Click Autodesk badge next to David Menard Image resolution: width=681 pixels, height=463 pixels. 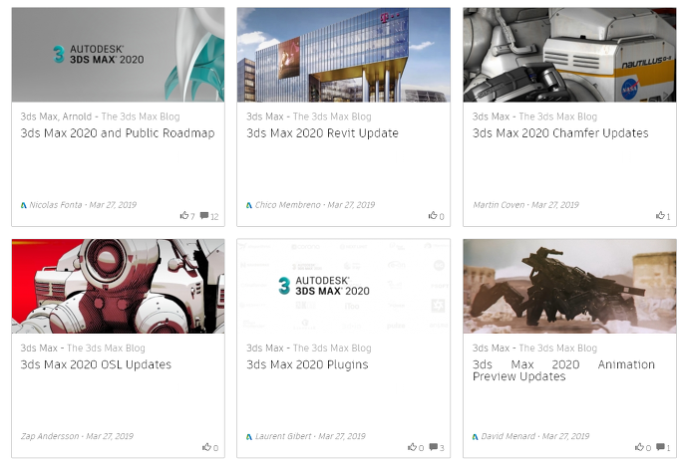(x=476, y=436)
